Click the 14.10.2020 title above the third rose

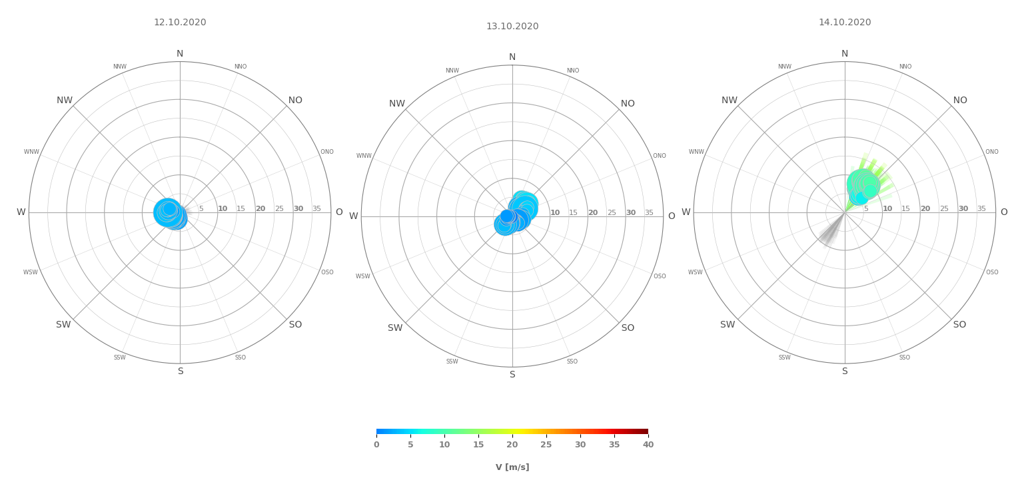click(845, 22)
